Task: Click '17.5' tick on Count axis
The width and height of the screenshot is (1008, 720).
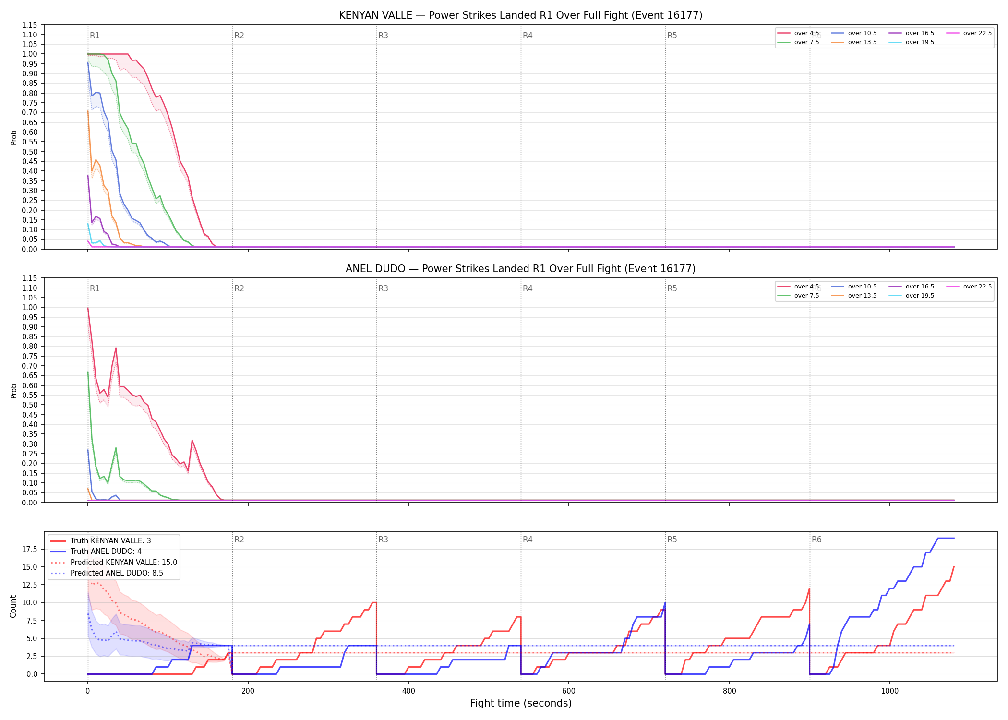Action: click(x=31, y=549)
